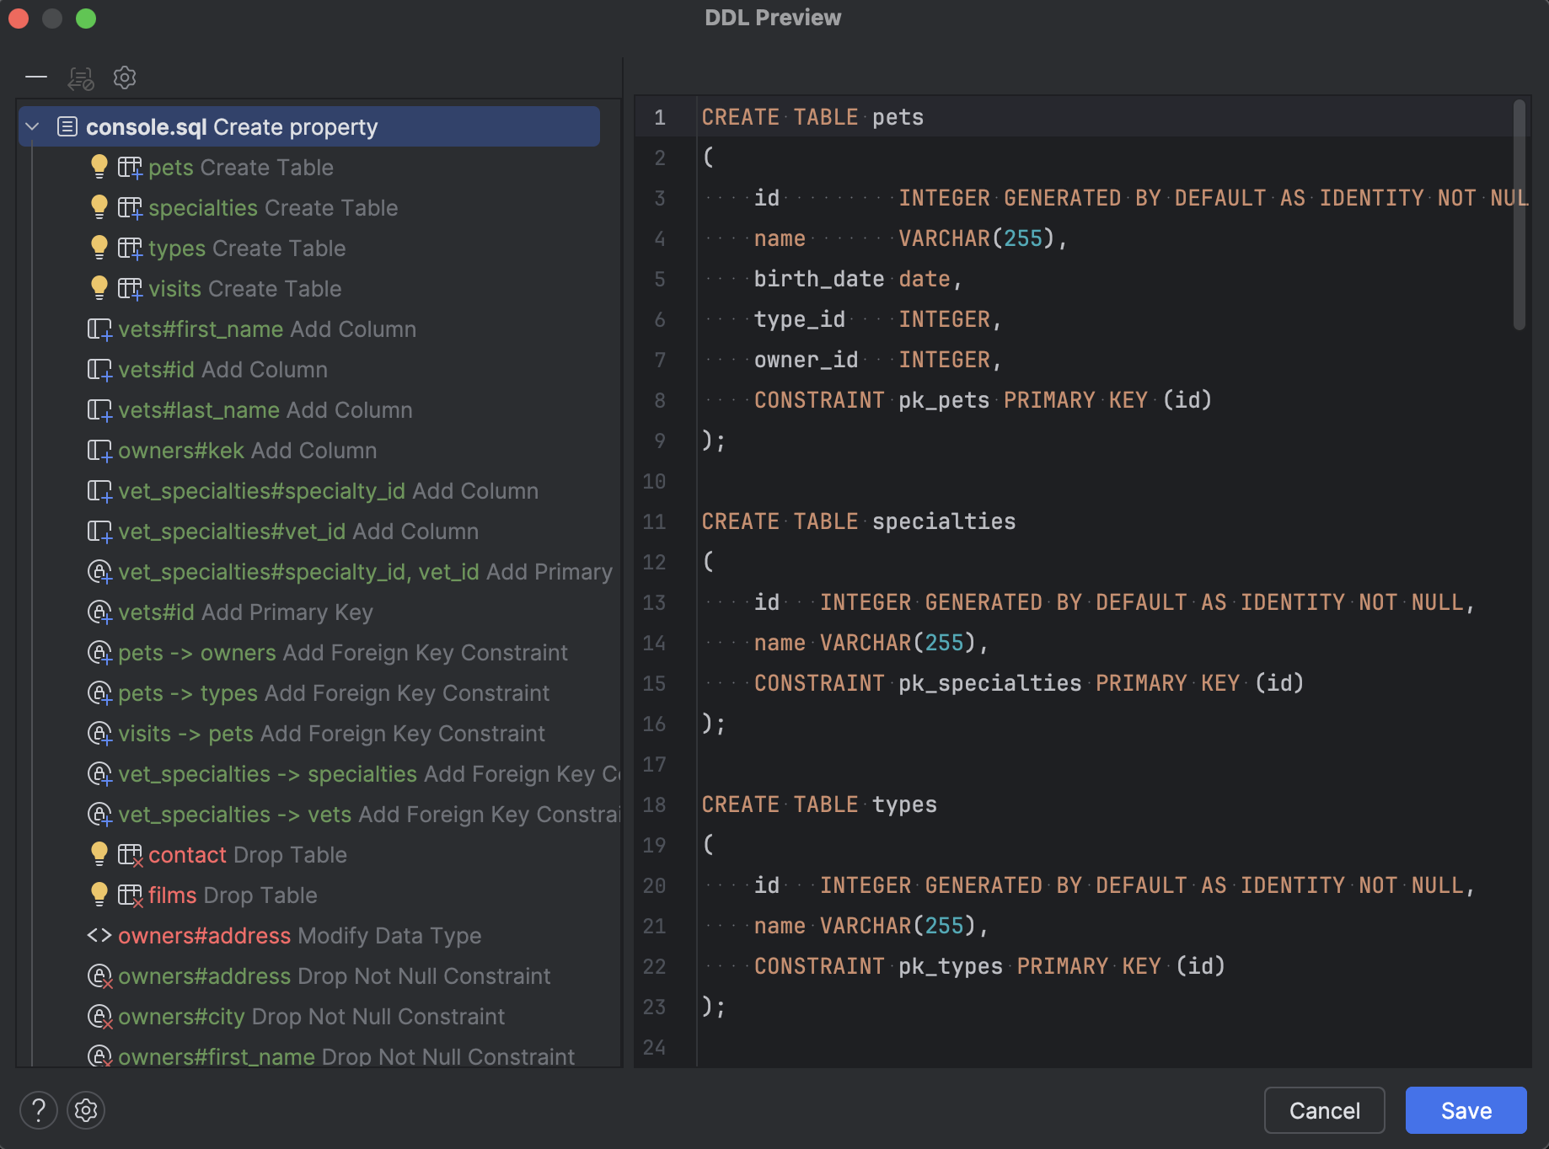The image size is (1549, 1149).
Task: Click the table icon beside specialties Create Table
Action: coord(131,207)
